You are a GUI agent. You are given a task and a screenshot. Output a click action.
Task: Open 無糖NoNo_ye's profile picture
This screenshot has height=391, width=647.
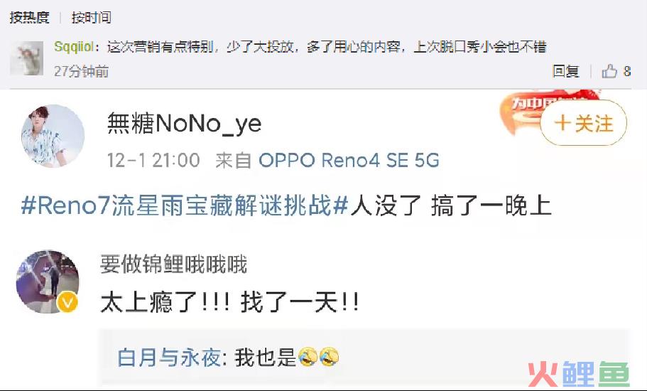pyautogui.click(x=53, y=136)
